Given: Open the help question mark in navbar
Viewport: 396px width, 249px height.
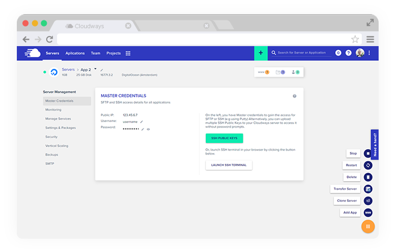Looking at the screenshot, I should point(349,53).
